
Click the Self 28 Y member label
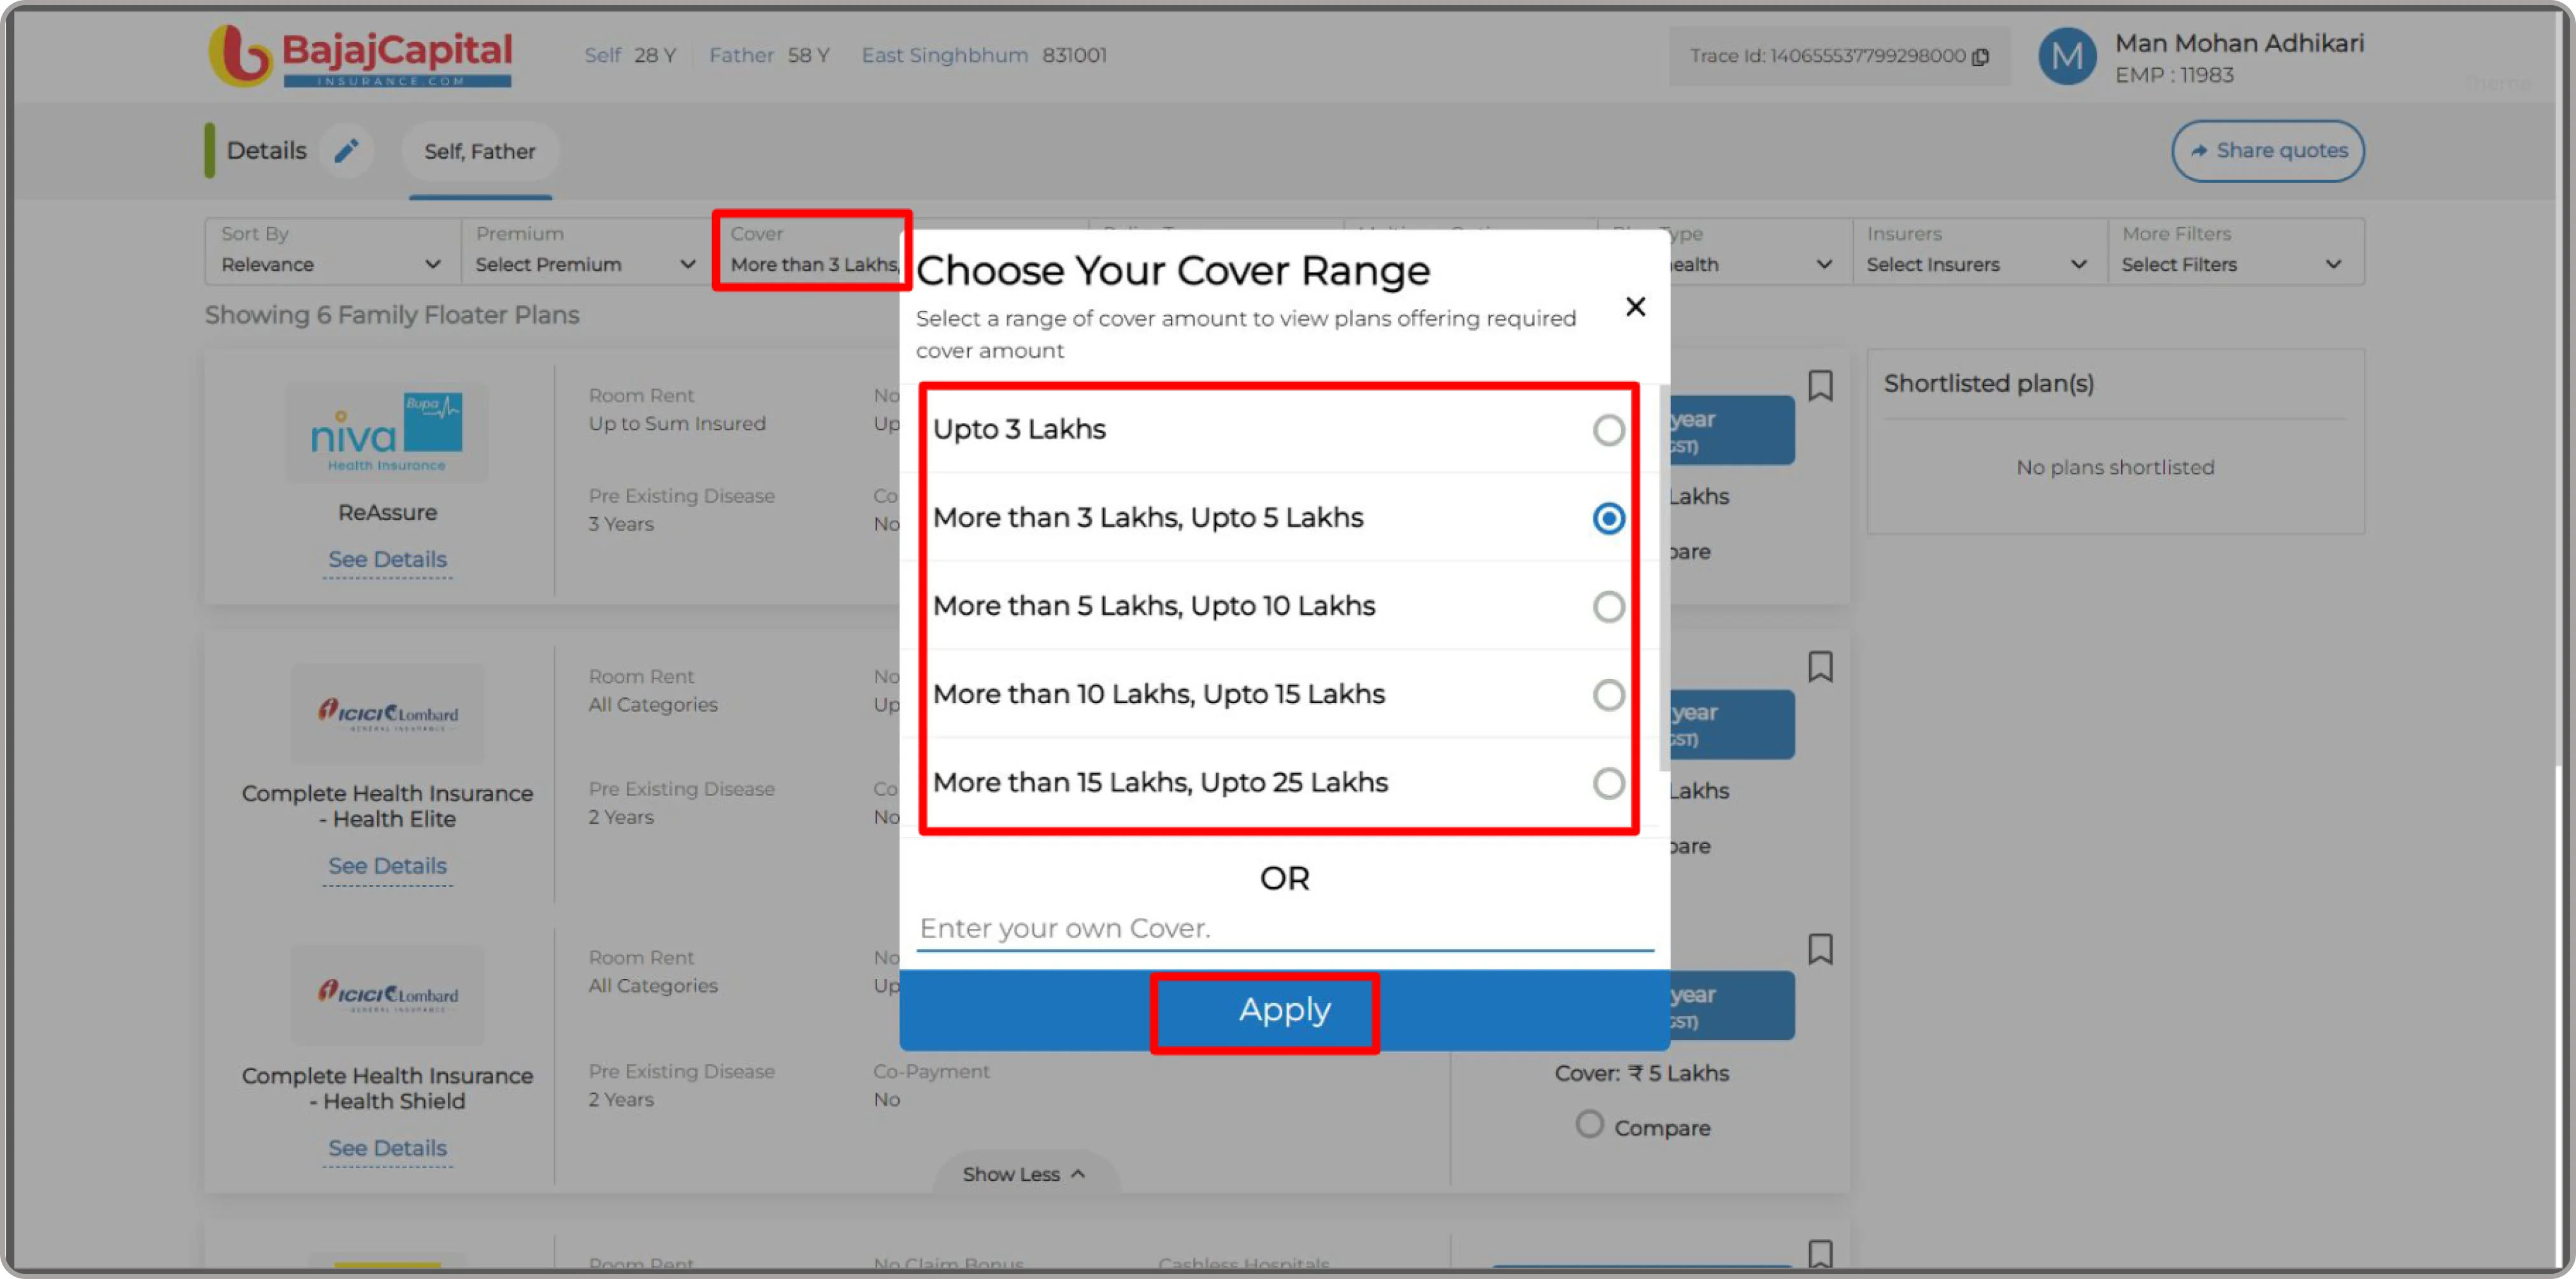[x=630, y=55]
